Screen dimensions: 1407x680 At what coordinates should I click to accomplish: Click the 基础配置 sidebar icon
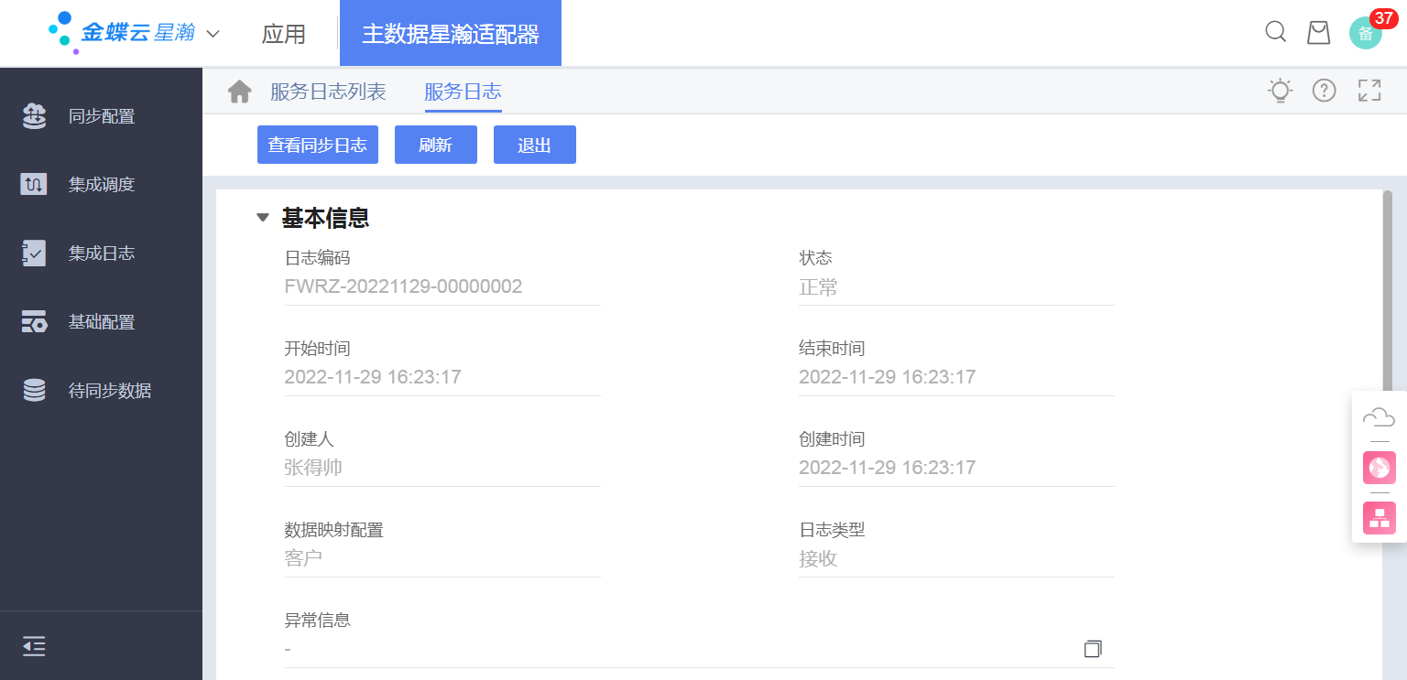coord(34,322)
